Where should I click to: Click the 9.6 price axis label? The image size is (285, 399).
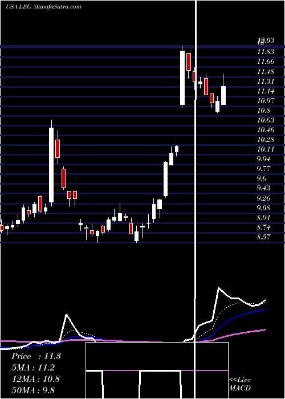click(262, 178)
